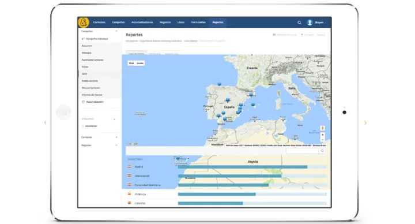Zoom in the map with plus button

322,135
